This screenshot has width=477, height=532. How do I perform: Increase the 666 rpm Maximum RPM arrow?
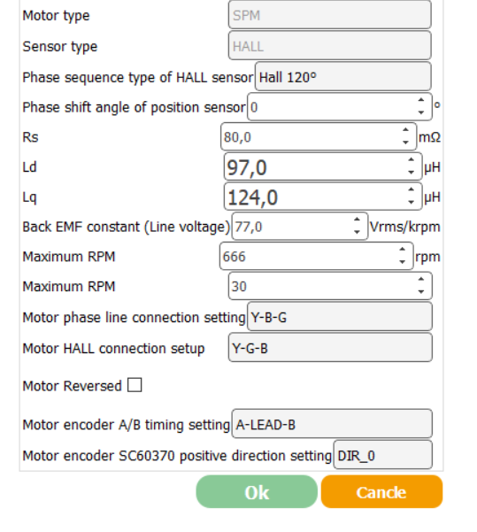coord(402,250)
